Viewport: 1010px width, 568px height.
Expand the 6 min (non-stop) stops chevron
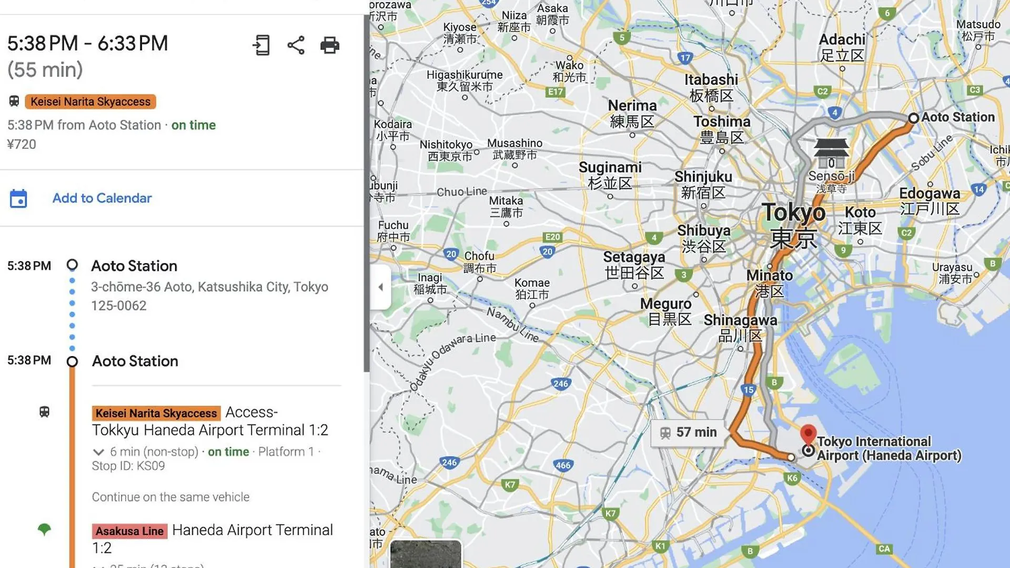(x=98, y=452)
